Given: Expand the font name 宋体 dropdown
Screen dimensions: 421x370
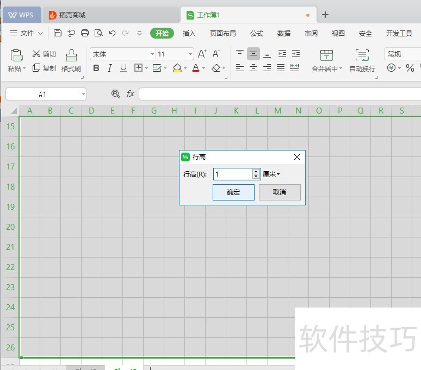Looking at the screenshot, I should click(x=152, y=54).
